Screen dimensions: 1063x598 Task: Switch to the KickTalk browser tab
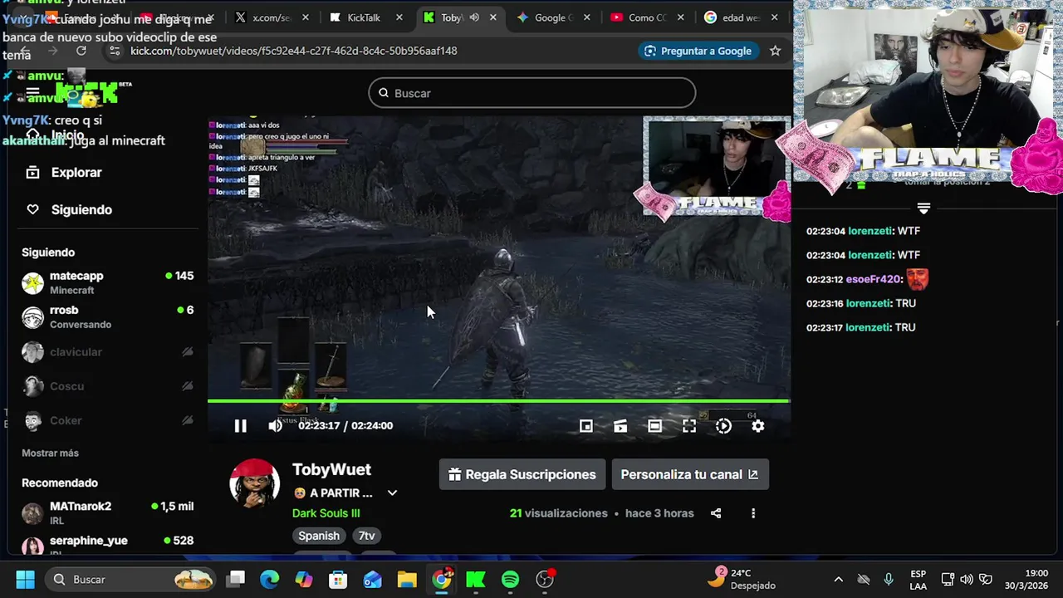click(x=365, y=17)
